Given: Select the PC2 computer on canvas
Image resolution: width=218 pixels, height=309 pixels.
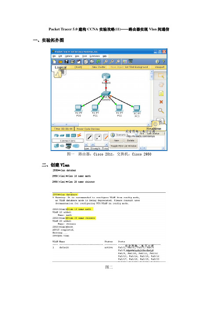Looking at the screenshot, I should [x=119, y=109].
